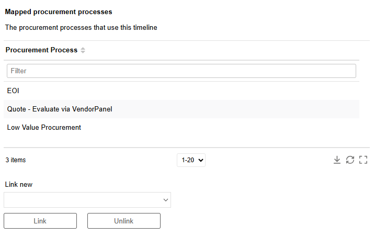Sort ascending using the up arrow
Image resolution: width=375 pixels, height=236 pixels.
tap(83, 48)
